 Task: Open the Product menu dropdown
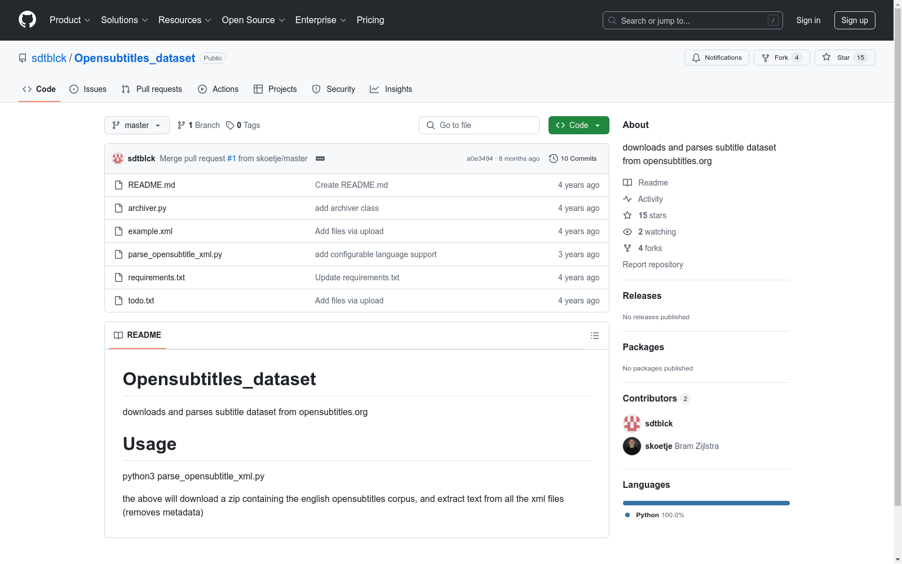tap(70, 20)
